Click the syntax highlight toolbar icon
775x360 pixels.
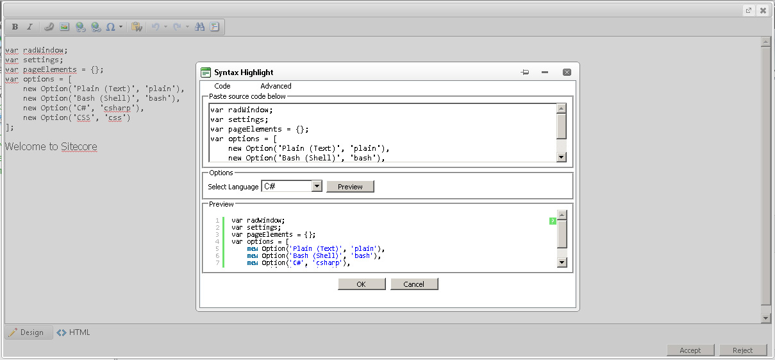pyautogui.click(x=215, y=27)
